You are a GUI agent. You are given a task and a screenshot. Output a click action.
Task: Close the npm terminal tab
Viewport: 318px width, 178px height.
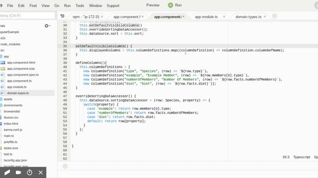[102, 16]
